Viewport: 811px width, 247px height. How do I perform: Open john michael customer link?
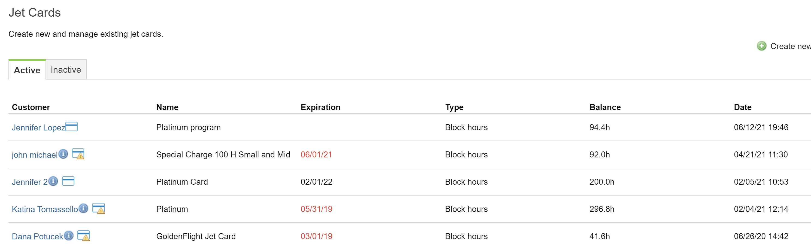pos(35,155)
